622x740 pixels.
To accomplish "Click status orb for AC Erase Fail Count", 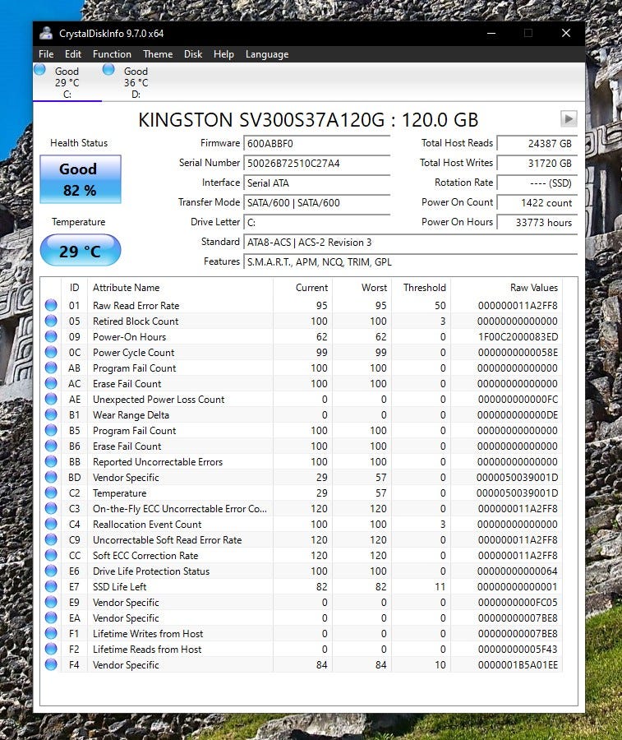I will [51, 384].
